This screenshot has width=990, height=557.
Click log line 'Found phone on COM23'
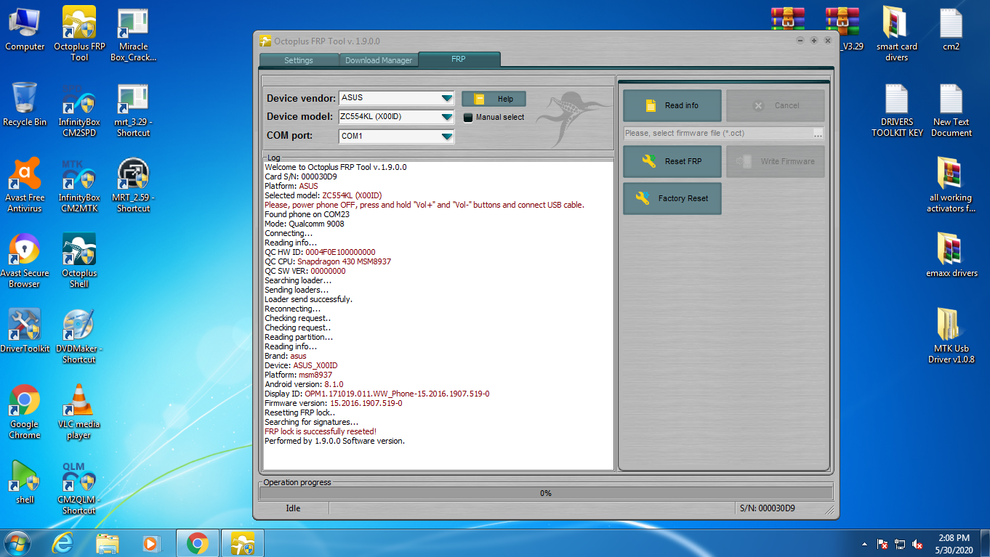(307, 214)
